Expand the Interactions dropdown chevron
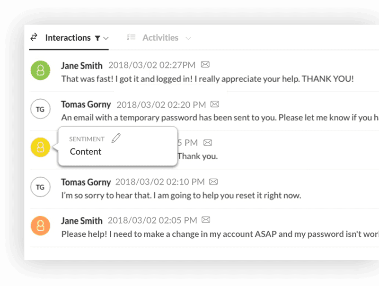379x286 pixels. (x=106, y=38)
